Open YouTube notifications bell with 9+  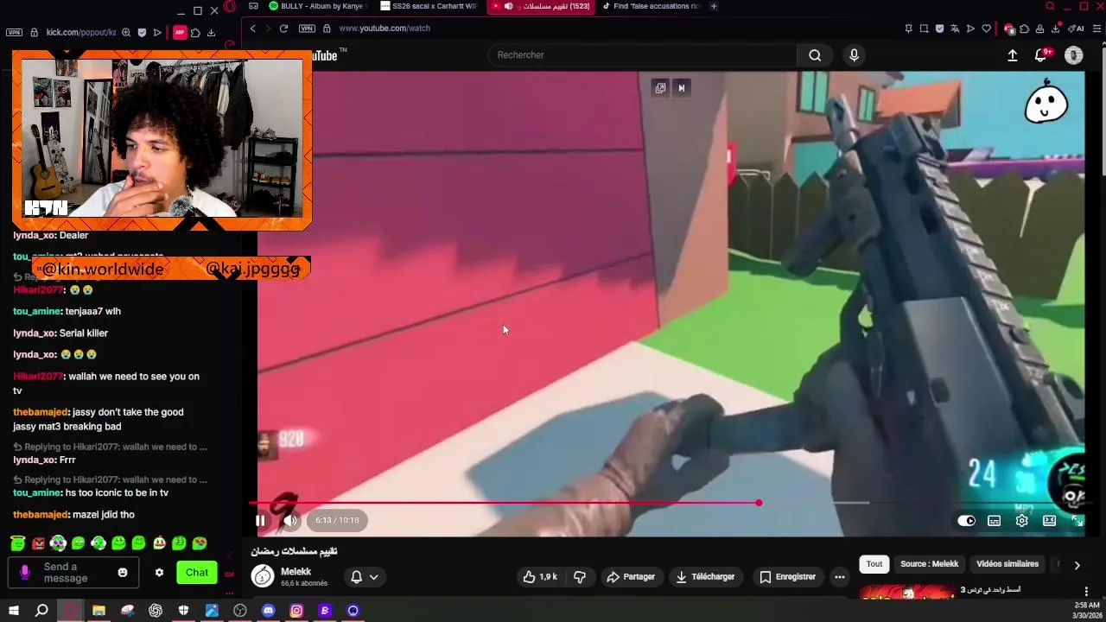pos(1042,55)
